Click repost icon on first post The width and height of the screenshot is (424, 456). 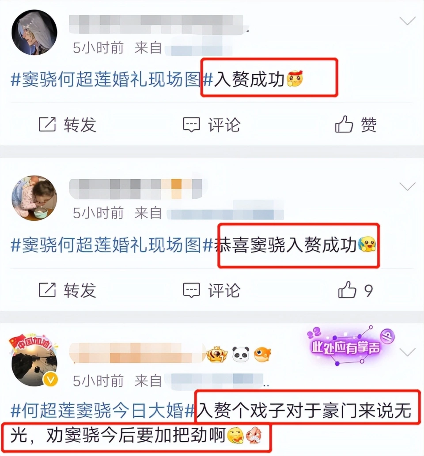[47, 124]
